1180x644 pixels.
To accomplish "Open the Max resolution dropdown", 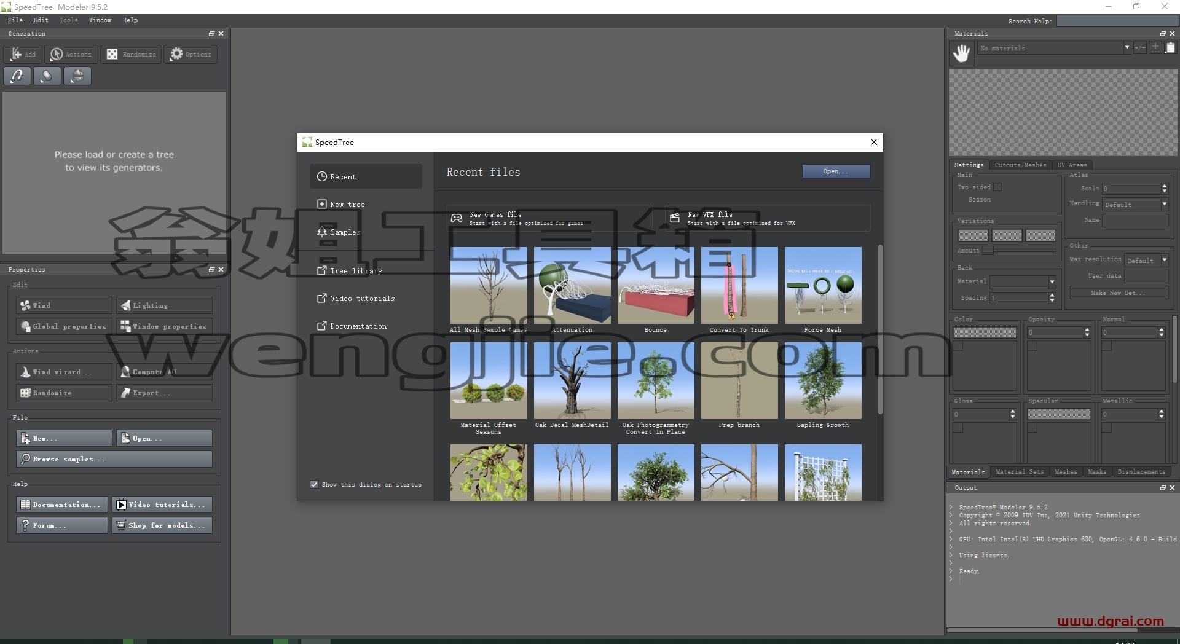I will 1146,260.
